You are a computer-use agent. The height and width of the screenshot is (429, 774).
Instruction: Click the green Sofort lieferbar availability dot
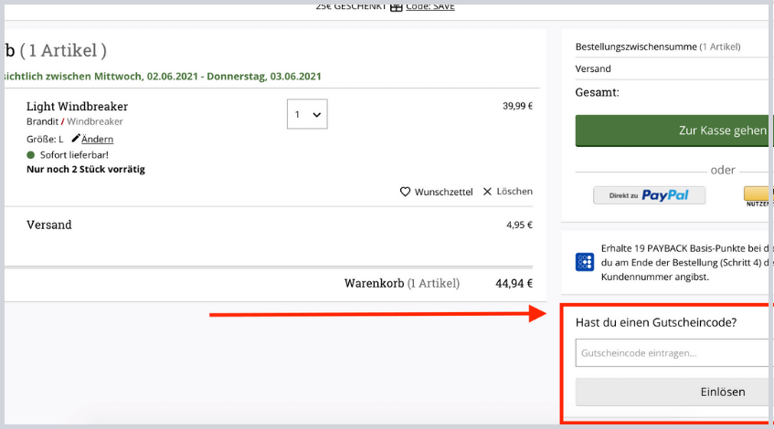click(x=30, y=155)
